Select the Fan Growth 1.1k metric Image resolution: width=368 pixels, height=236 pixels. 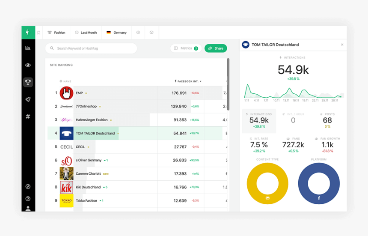click(x=327, y=145)
